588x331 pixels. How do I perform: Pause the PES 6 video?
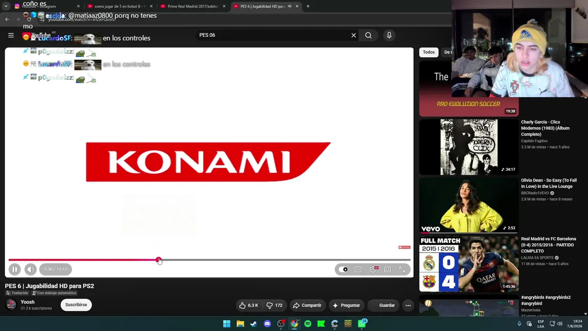(x=14, y=269)
